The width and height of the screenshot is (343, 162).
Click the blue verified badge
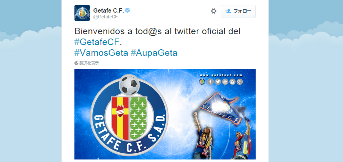click(128, 10)
